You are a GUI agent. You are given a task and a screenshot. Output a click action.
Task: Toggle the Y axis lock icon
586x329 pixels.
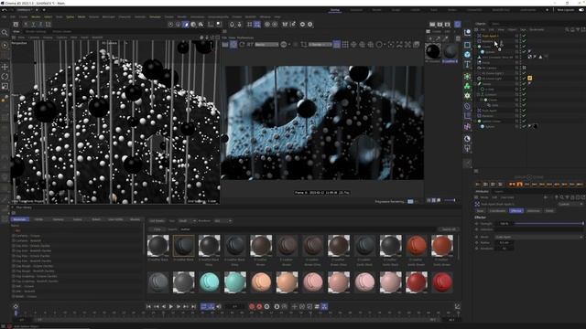33,25
